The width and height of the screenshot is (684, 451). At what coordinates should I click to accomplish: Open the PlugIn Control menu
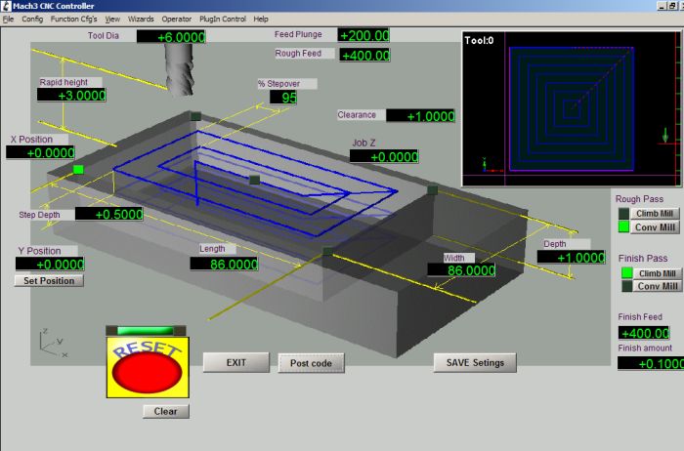(x=223, y=20)
